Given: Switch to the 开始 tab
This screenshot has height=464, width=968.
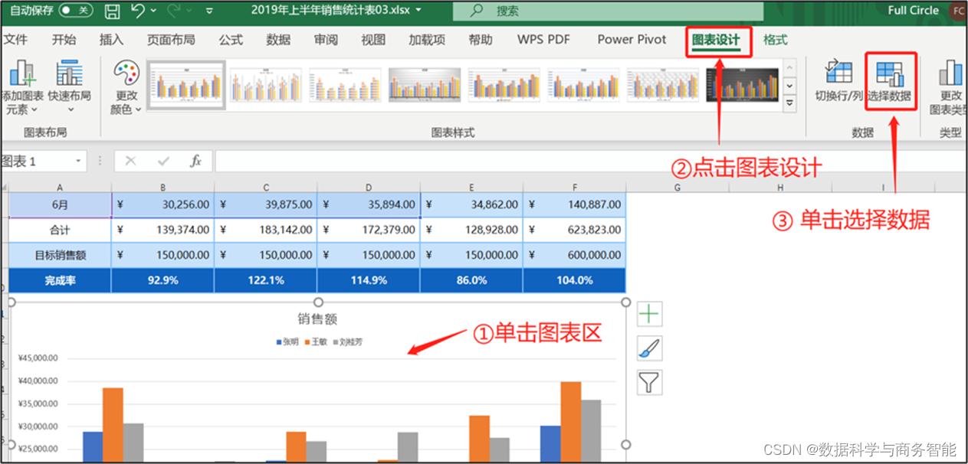Looking at the screenshot, I should tap(64, 40).
